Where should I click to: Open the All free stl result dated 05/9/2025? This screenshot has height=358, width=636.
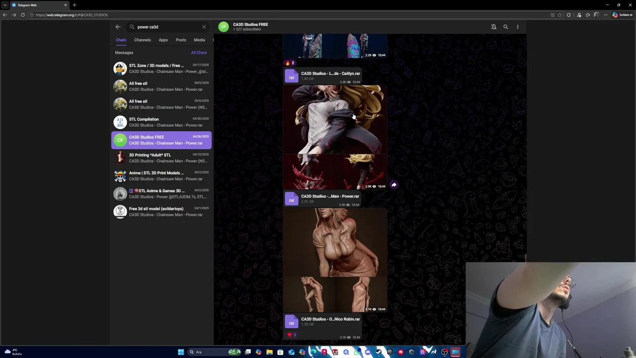point(161,86)
